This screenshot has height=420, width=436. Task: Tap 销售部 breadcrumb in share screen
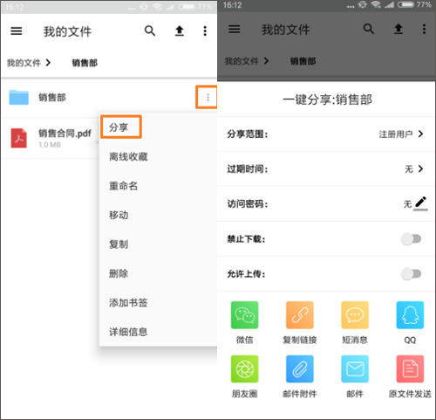[x=303, y=61]
